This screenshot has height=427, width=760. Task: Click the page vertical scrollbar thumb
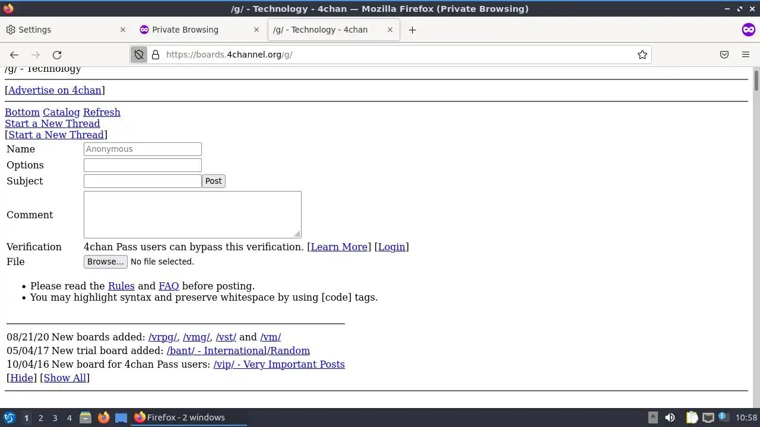tap(756, 80)
